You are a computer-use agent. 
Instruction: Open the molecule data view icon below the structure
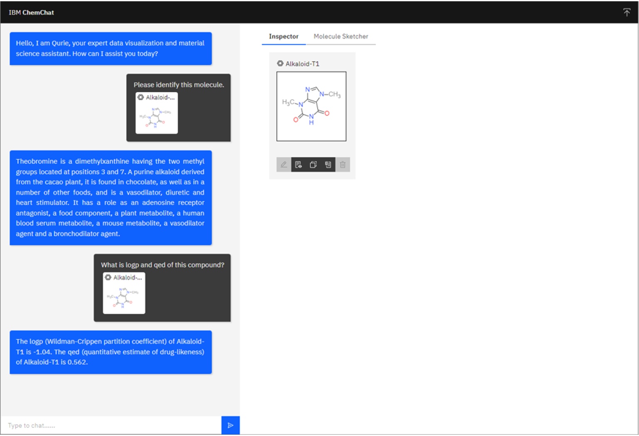coord(299,164)
